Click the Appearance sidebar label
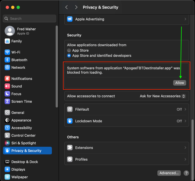 (21, 120)
